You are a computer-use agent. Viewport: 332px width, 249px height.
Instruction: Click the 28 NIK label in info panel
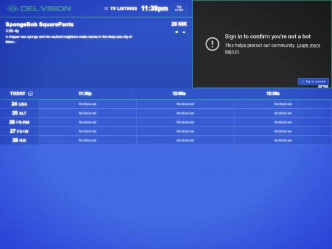click(x=179, y=24)
